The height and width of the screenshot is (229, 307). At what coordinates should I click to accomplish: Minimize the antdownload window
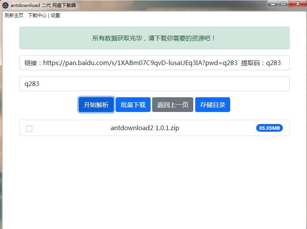[273, 4]
